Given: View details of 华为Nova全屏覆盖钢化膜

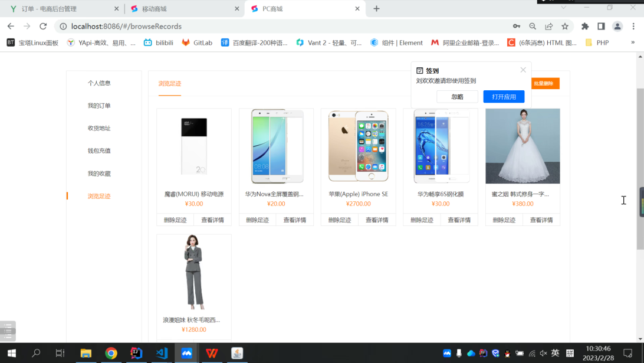Looking at the screenshot, I should click(294, 220).
